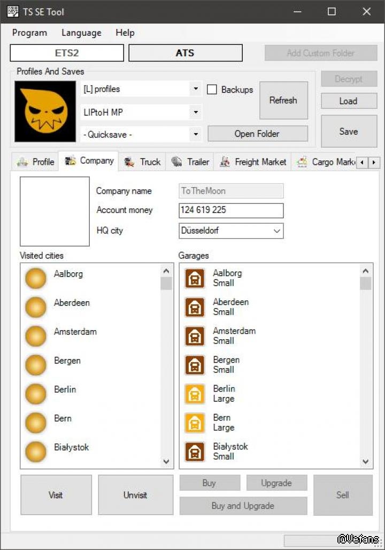Screen dimensions: 385x550
Task: Select the Białystok Small garage icon
Action: 195,452
